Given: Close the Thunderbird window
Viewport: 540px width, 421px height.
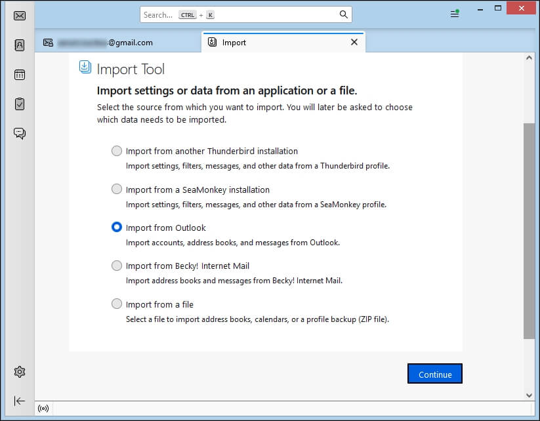Looking at the screenshot, I should [522, 9].
